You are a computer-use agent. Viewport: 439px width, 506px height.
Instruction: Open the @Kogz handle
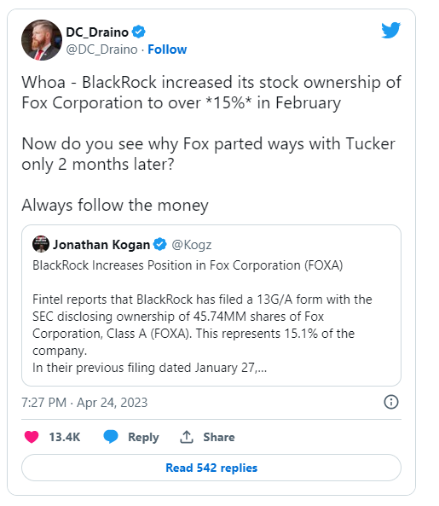pyautogui.click(x=192, y=245)
